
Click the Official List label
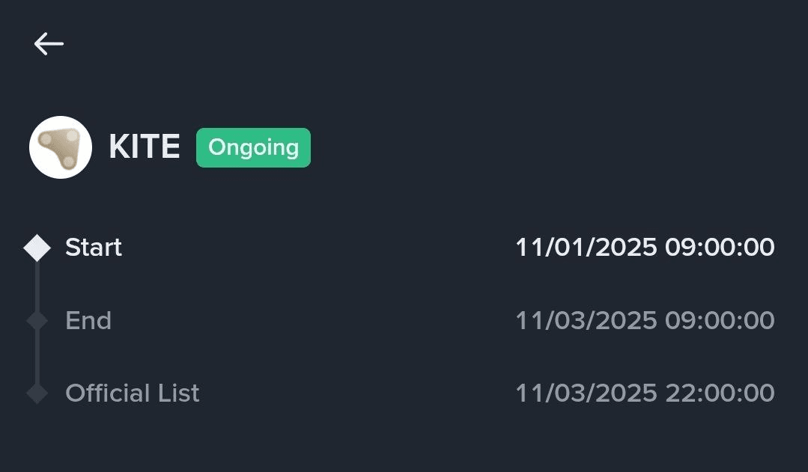tap(133, 393)
